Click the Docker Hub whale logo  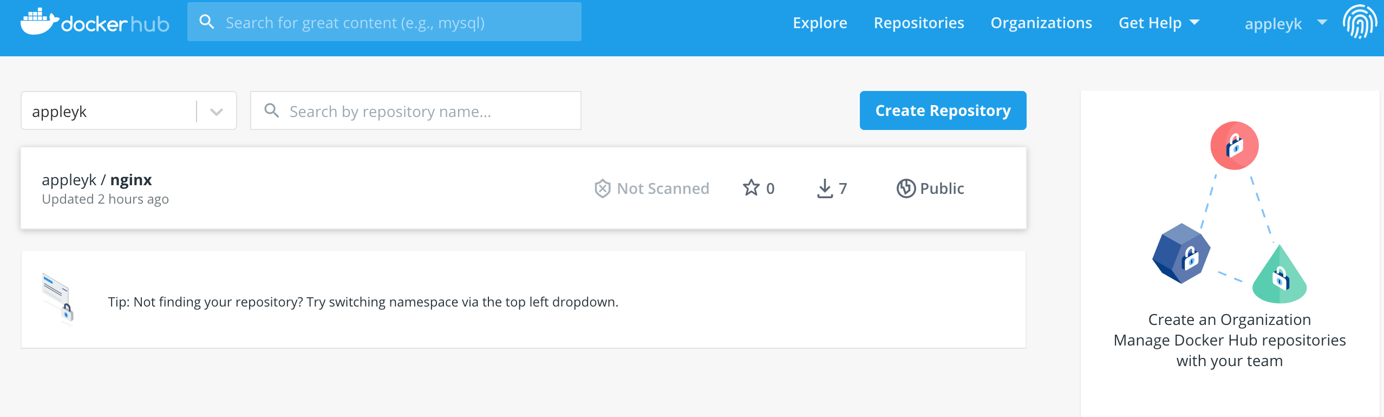tap(95, 22)
